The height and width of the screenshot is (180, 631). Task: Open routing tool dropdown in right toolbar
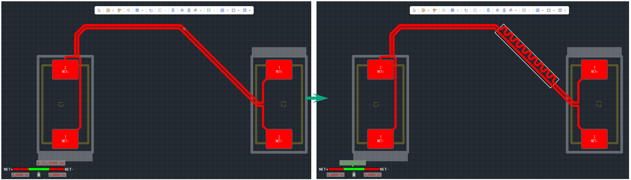click(x=429, y=10)
